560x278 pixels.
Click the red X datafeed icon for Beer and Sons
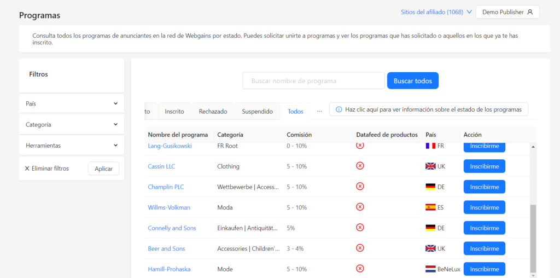tap(360, 248)
